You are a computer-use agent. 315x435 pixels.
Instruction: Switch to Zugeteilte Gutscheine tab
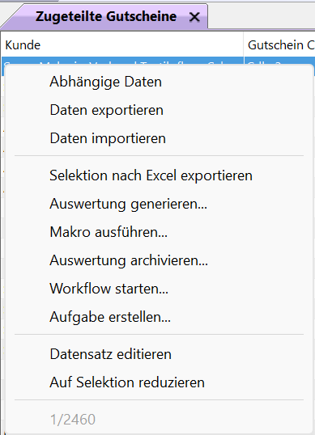[x=106, y=16]
